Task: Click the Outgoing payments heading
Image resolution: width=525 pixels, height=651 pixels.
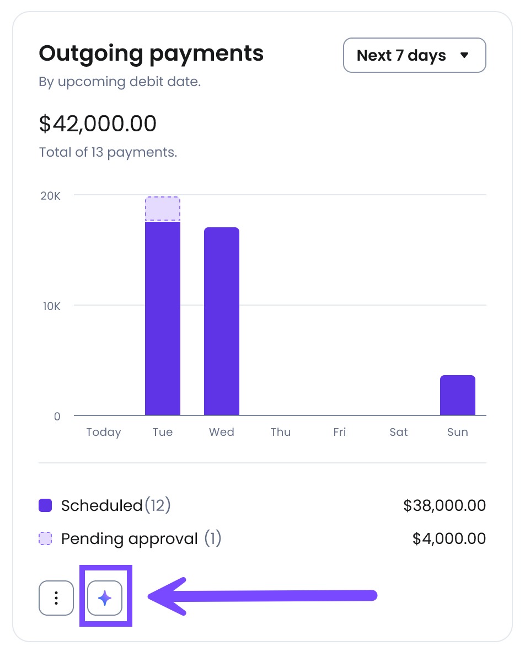Action: pyautogui.click(x=151, y=54)
